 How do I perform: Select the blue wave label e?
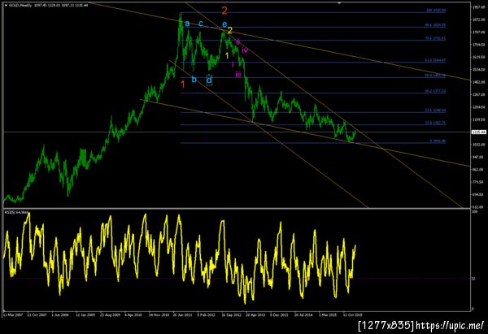224,24
